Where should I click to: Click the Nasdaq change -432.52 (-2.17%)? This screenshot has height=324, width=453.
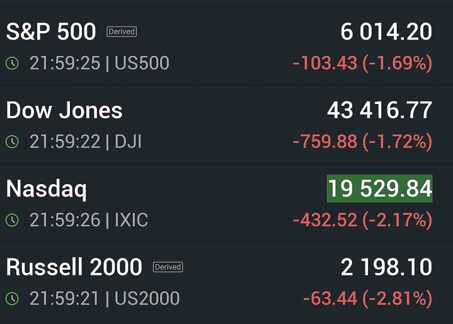pos(362,220)
